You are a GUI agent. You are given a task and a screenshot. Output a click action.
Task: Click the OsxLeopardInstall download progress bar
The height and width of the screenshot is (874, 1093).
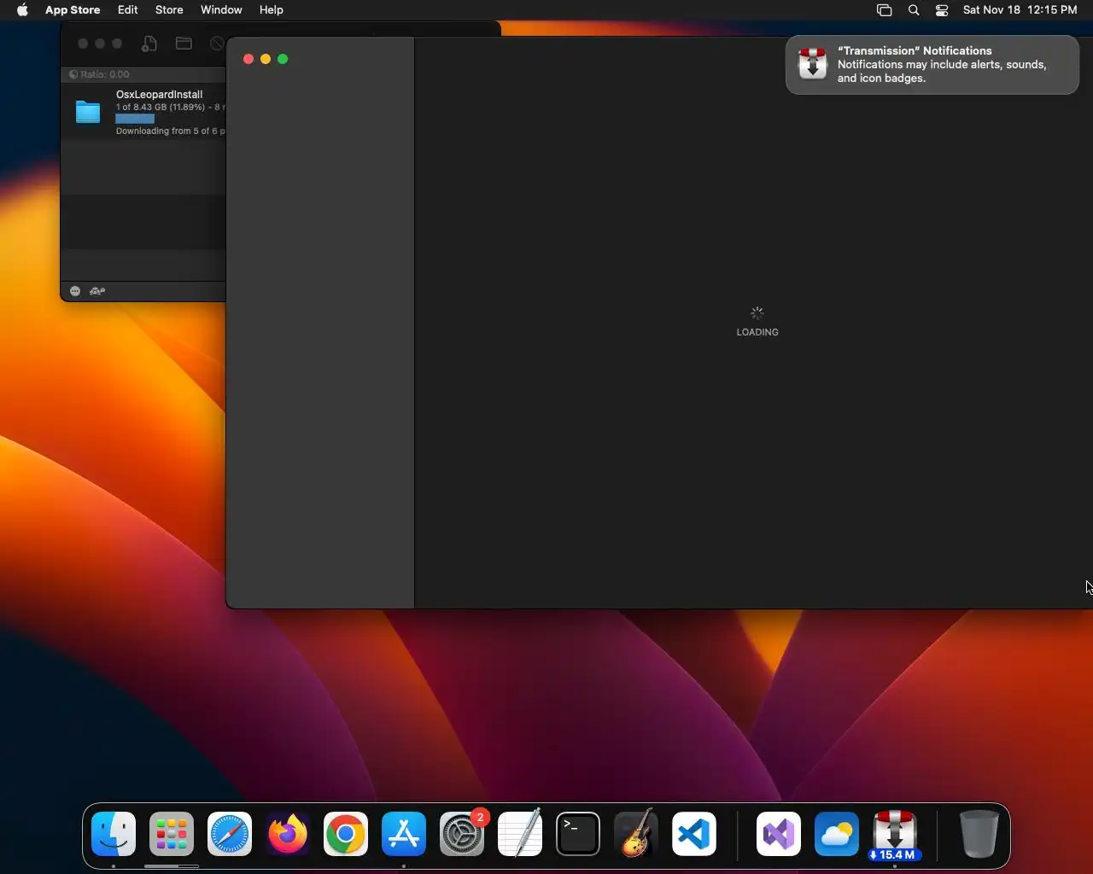(135, 119)
